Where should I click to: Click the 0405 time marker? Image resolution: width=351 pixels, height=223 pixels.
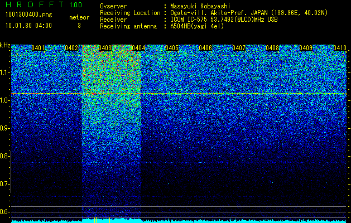coord(172,48)
